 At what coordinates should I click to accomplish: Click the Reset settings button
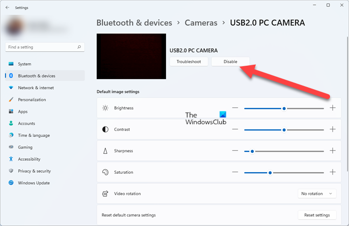tap(317, 215)
